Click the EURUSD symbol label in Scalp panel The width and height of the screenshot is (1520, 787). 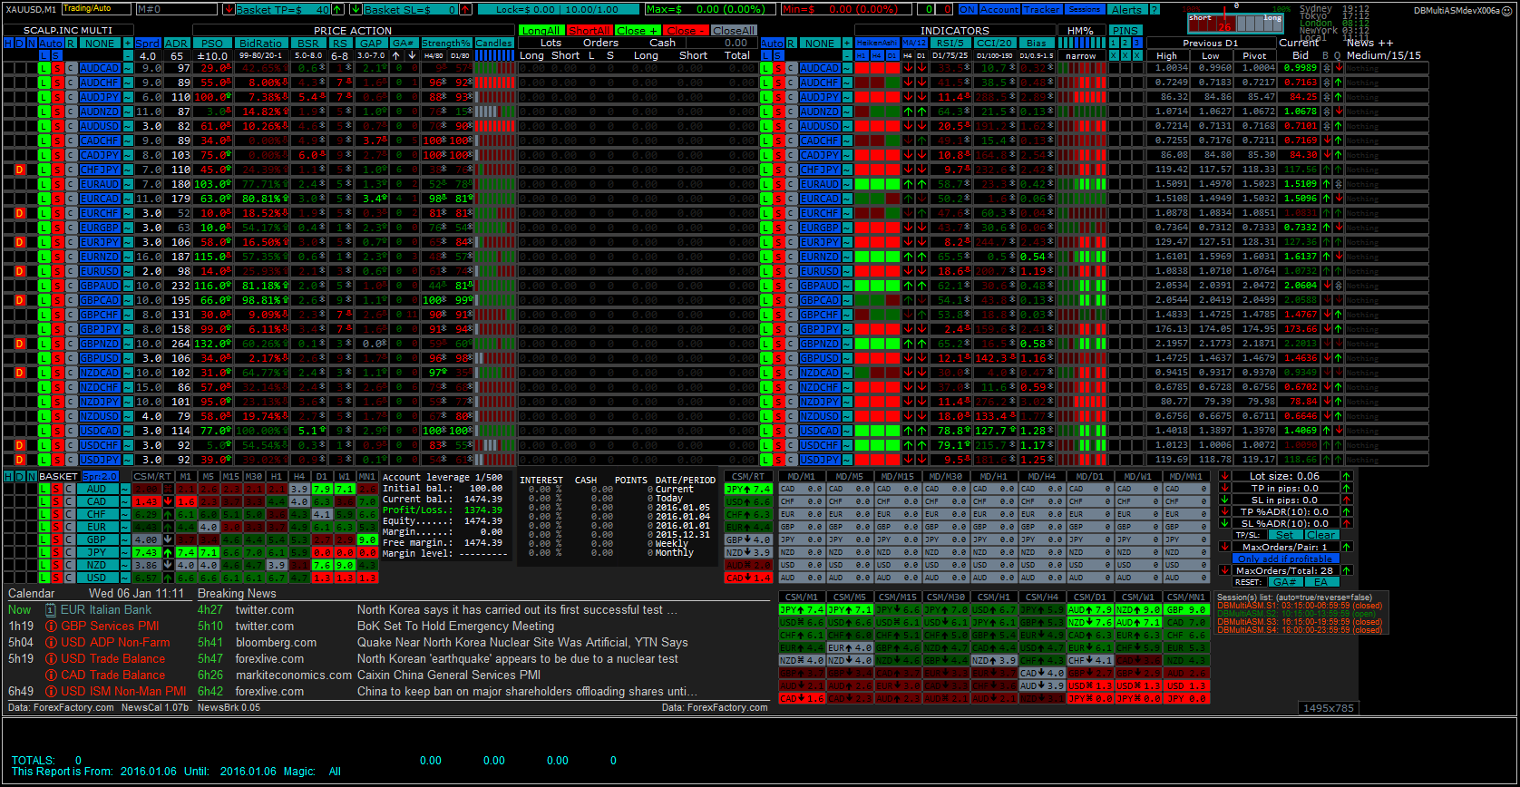tap(100, 271)
